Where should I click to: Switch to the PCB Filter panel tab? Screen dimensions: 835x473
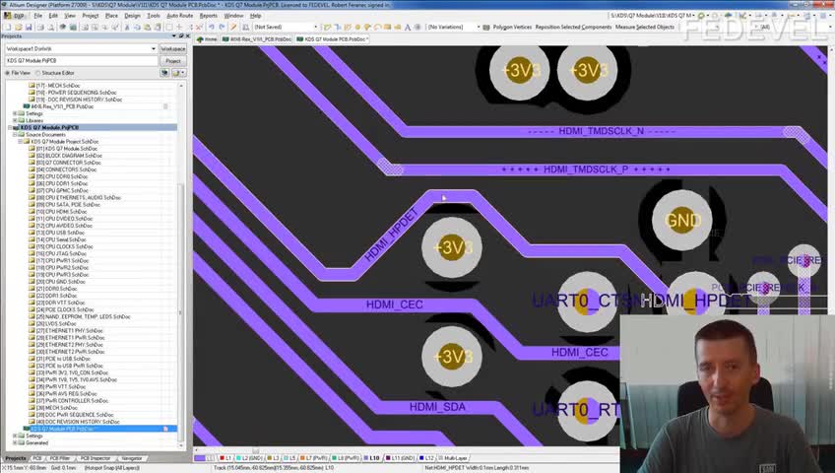click(59, 458)
